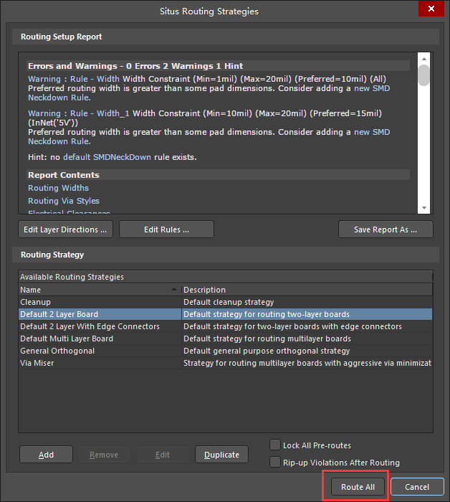Viewport: 450px width, 502px height.
Task: Click Default general purpose orthogonal strategy description
Action: [307, 351]
